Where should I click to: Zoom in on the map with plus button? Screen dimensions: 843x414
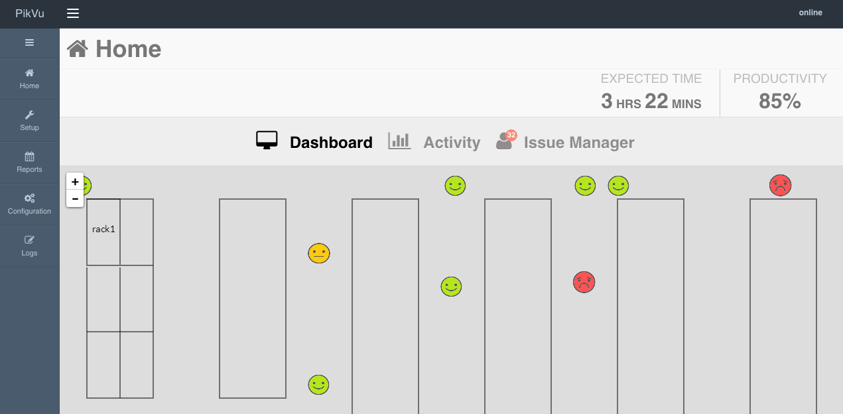click(x=75, y=182)
